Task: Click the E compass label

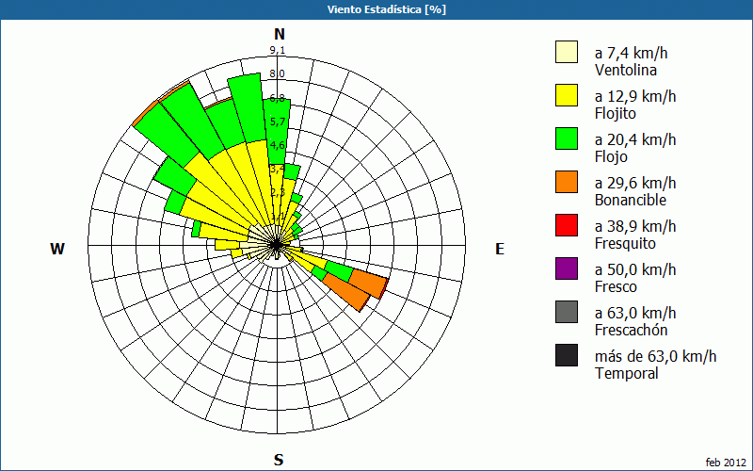Action: [x=500, y=249]
